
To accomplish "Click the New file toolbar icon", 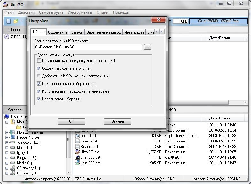I will click(8, 21).
